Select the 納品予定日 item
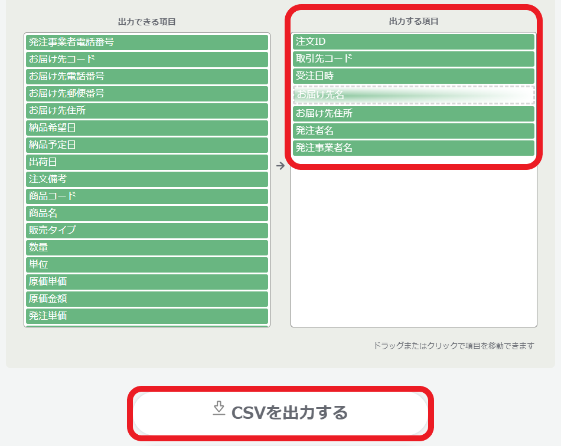The image size is (561, 446). tap(146, 145)
